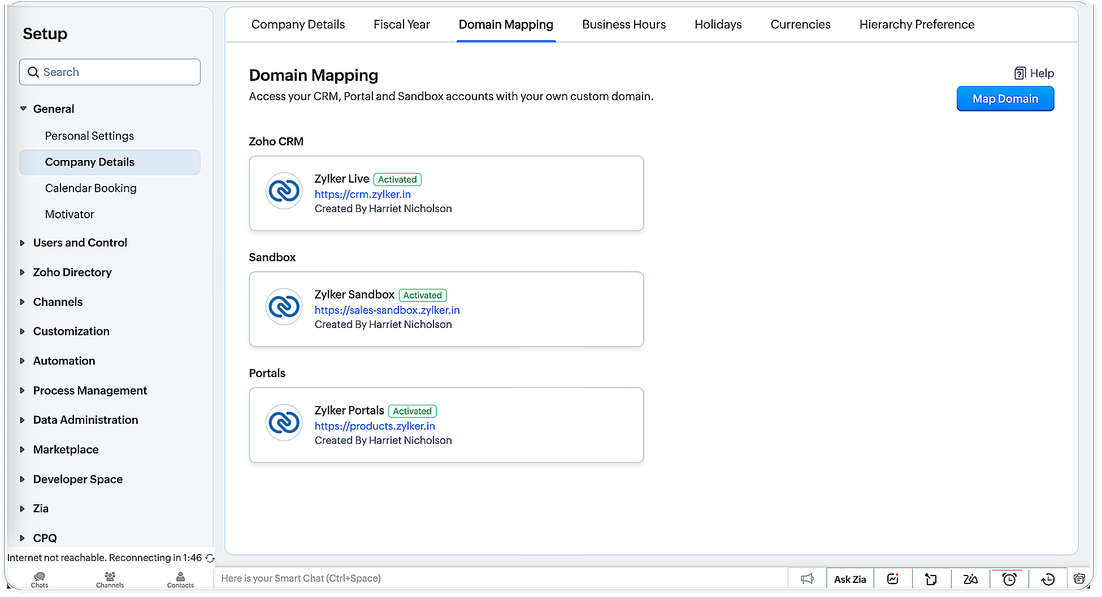Open Contacts in the bottom bar
This screenshot has height=597, width=1102.
(180, 579)
